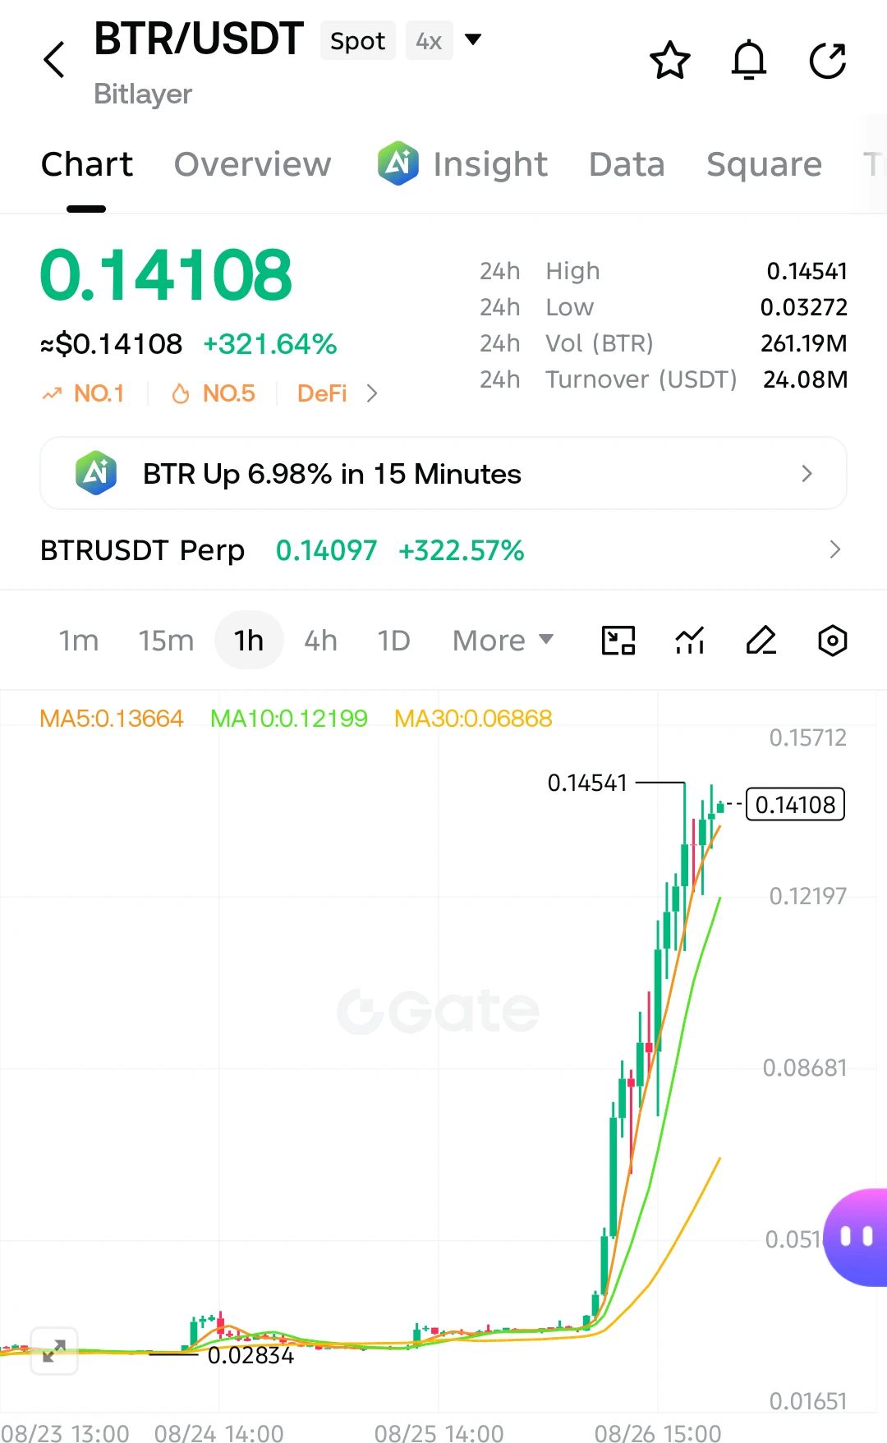887x1443 pixels.
Task: Tap the 24h High value 0.14541
Action: (x=807, y=271)
